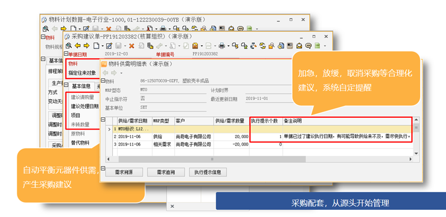Click the grid vertical scrollbar down arrow
Viewport: 446px width, 217px height.
[x=416, y=153]
